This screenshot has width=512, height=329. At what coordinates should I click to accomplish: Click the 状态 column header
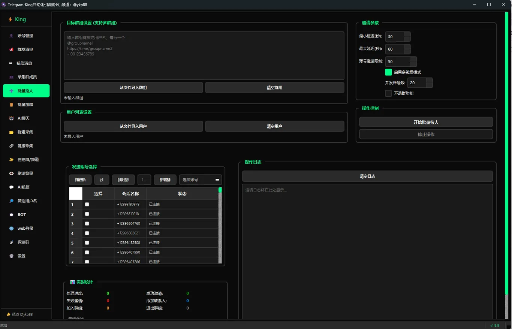[x=182, y=194]
